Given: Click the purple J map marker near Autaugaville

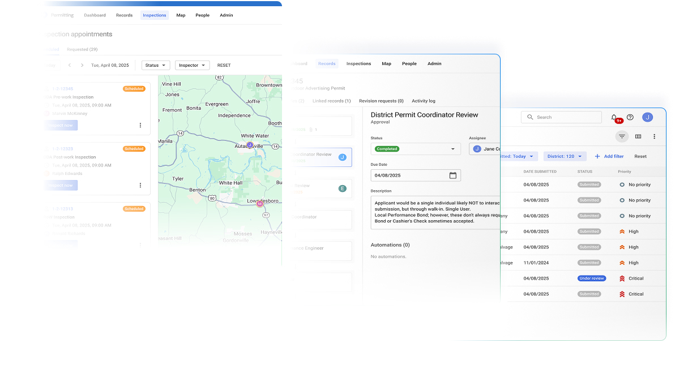Looking at the screenshot, I should pos(250,145).
